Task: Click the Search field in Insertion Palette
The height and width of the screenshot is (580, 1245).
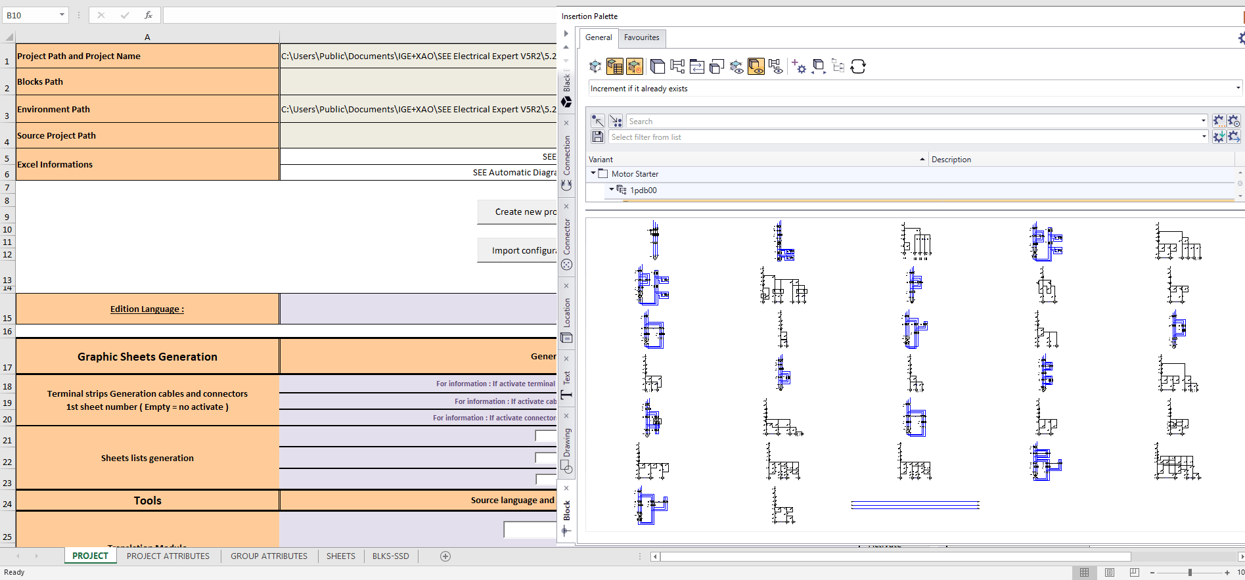Action: pyautogui.click(x=912, y=122)
